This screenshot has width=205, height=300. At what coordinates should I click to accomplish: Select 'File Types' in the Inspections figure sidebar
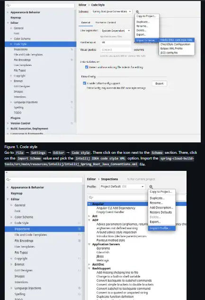tap(21, 253)
